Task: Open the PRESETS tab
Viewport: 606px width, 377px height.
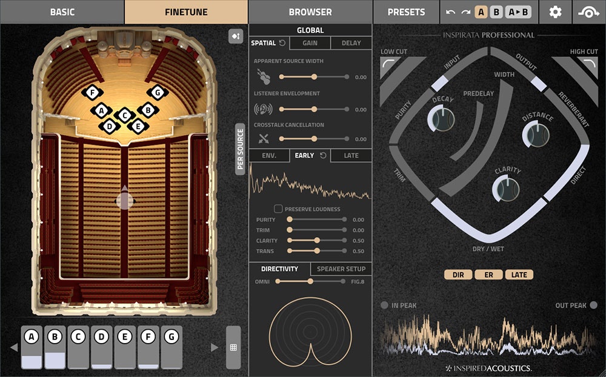Action: (406, 12)
